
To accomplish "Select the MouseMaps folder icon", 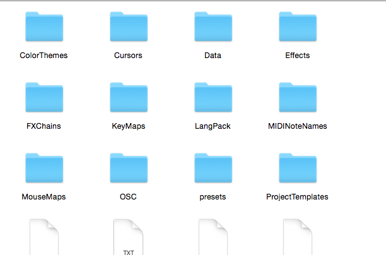I will point(44,168).
